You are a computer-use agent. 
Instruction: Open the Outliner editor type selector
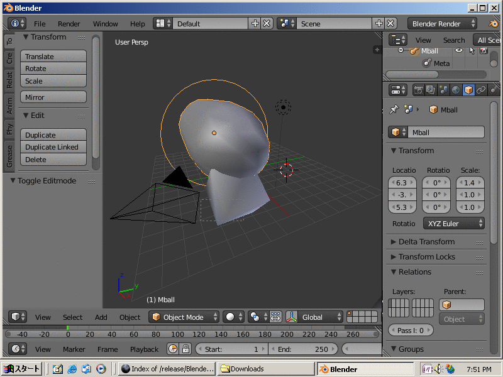pos(398,40)
